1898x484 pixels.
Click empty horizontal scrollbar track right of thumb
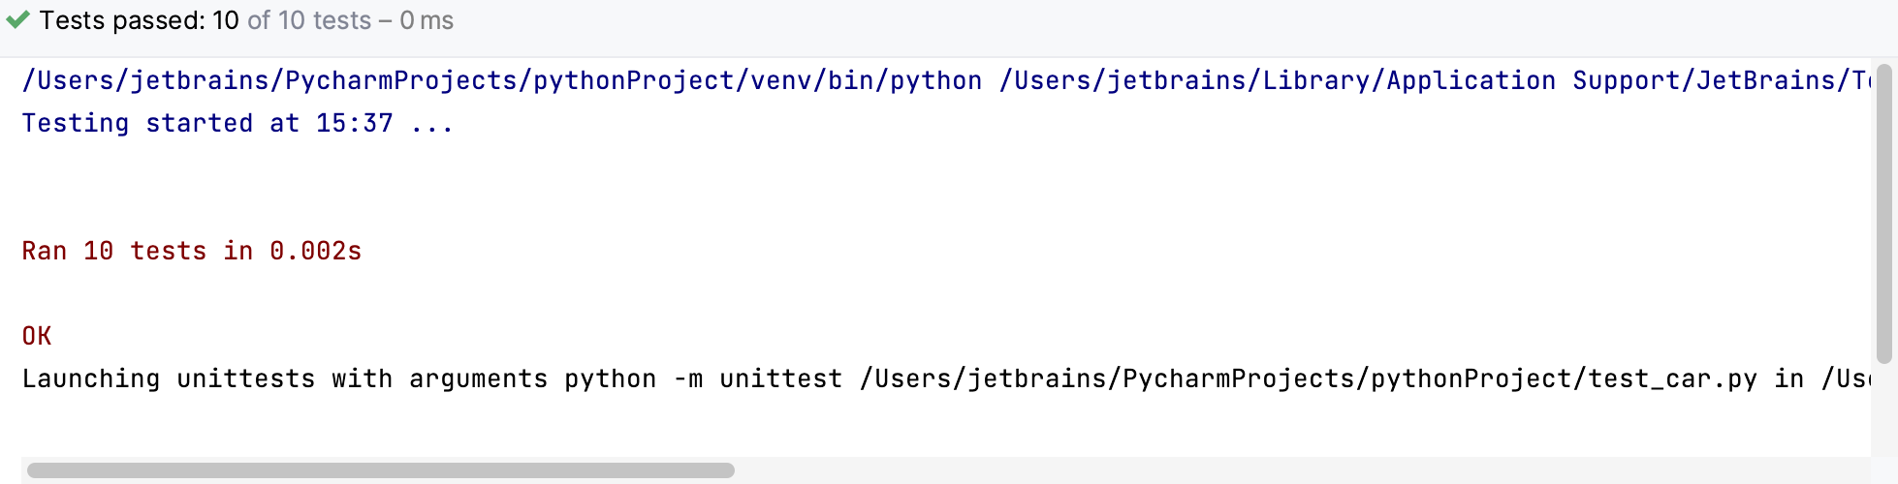[x=1260, y=470]
